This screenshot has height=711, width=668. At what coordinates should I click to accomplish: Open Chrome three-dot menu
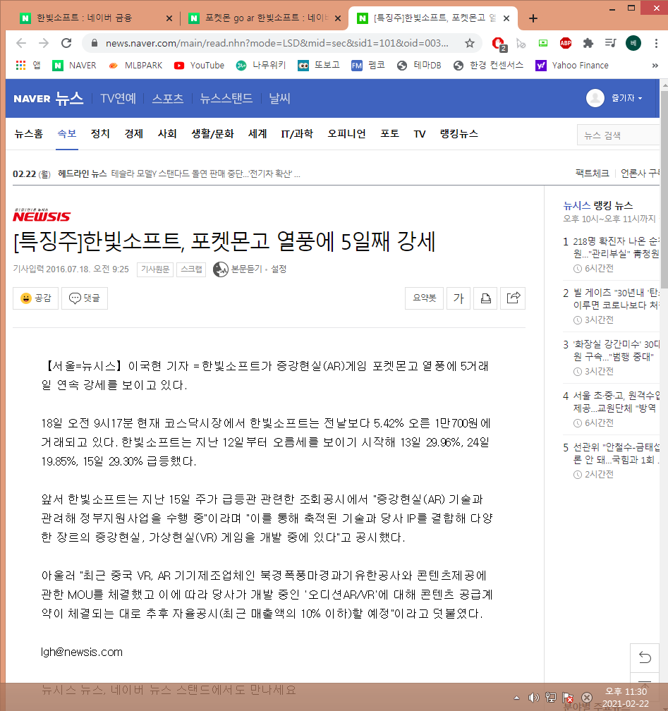pyautogui.click(x=656, y=43)
